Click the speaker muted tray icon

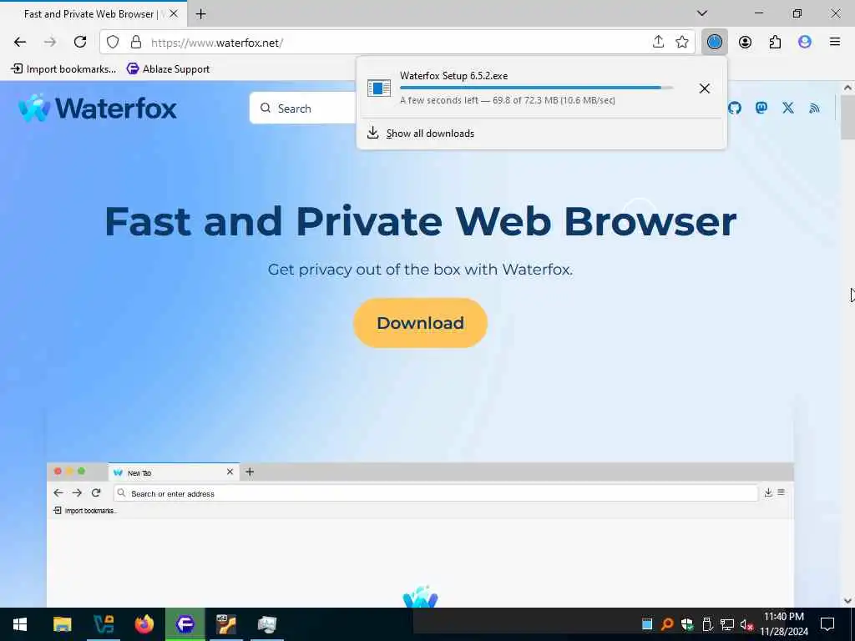click(x=747, y=624)
